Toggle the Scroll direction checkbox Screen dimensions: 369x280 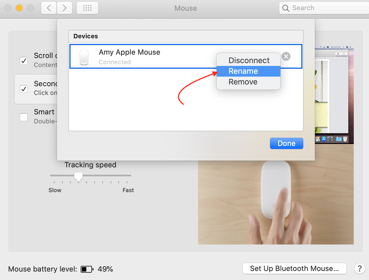tap(24, 61)
